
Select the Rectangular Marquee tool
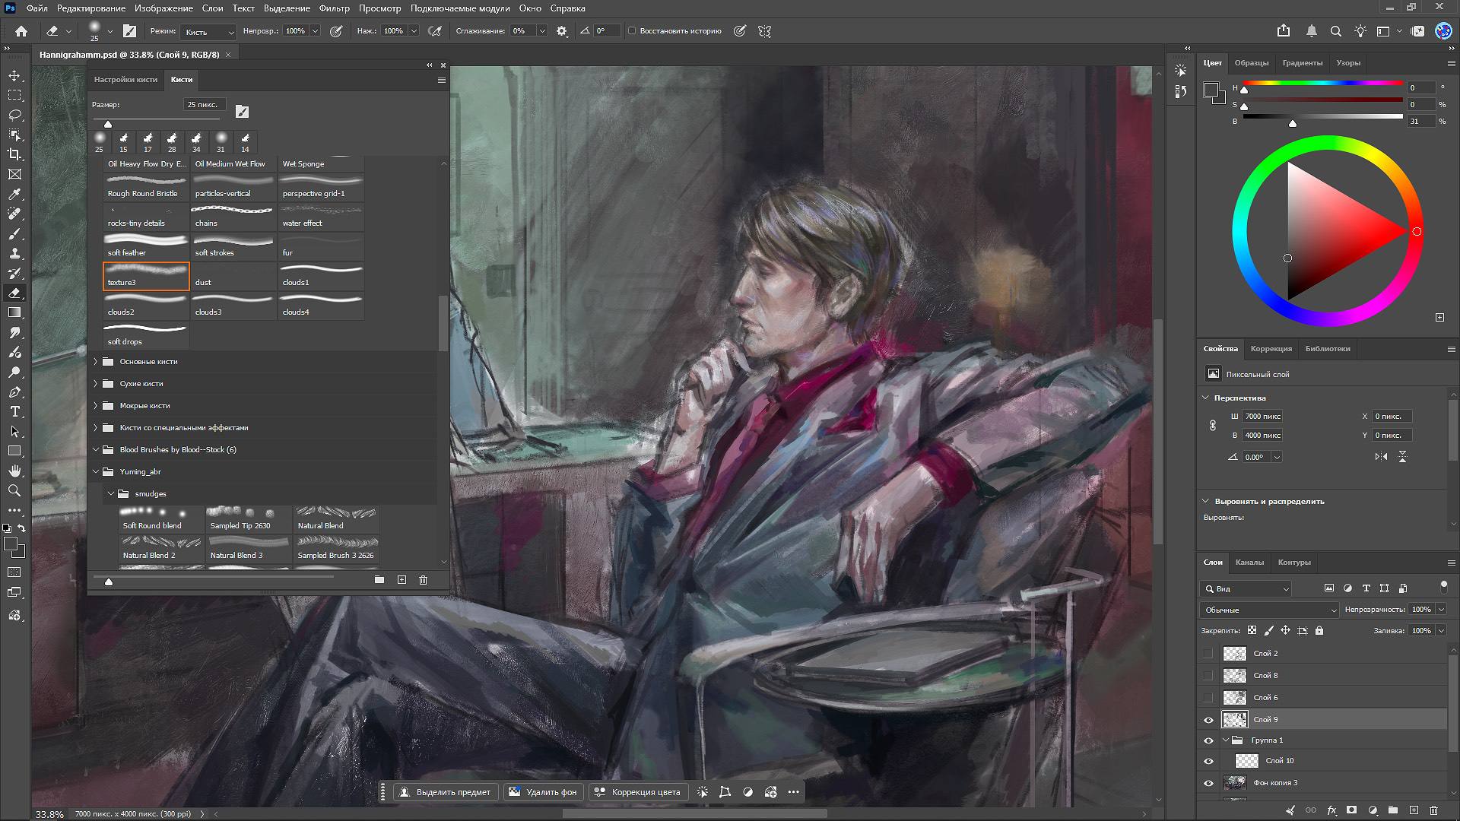[x=14, y=96]
